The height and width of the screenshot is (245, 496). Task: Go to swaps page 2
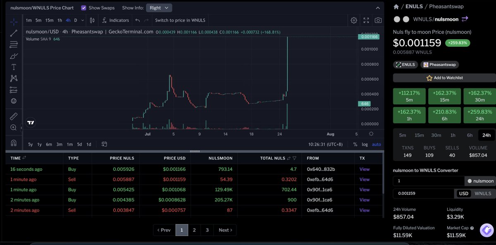click(x=194, y=230)
